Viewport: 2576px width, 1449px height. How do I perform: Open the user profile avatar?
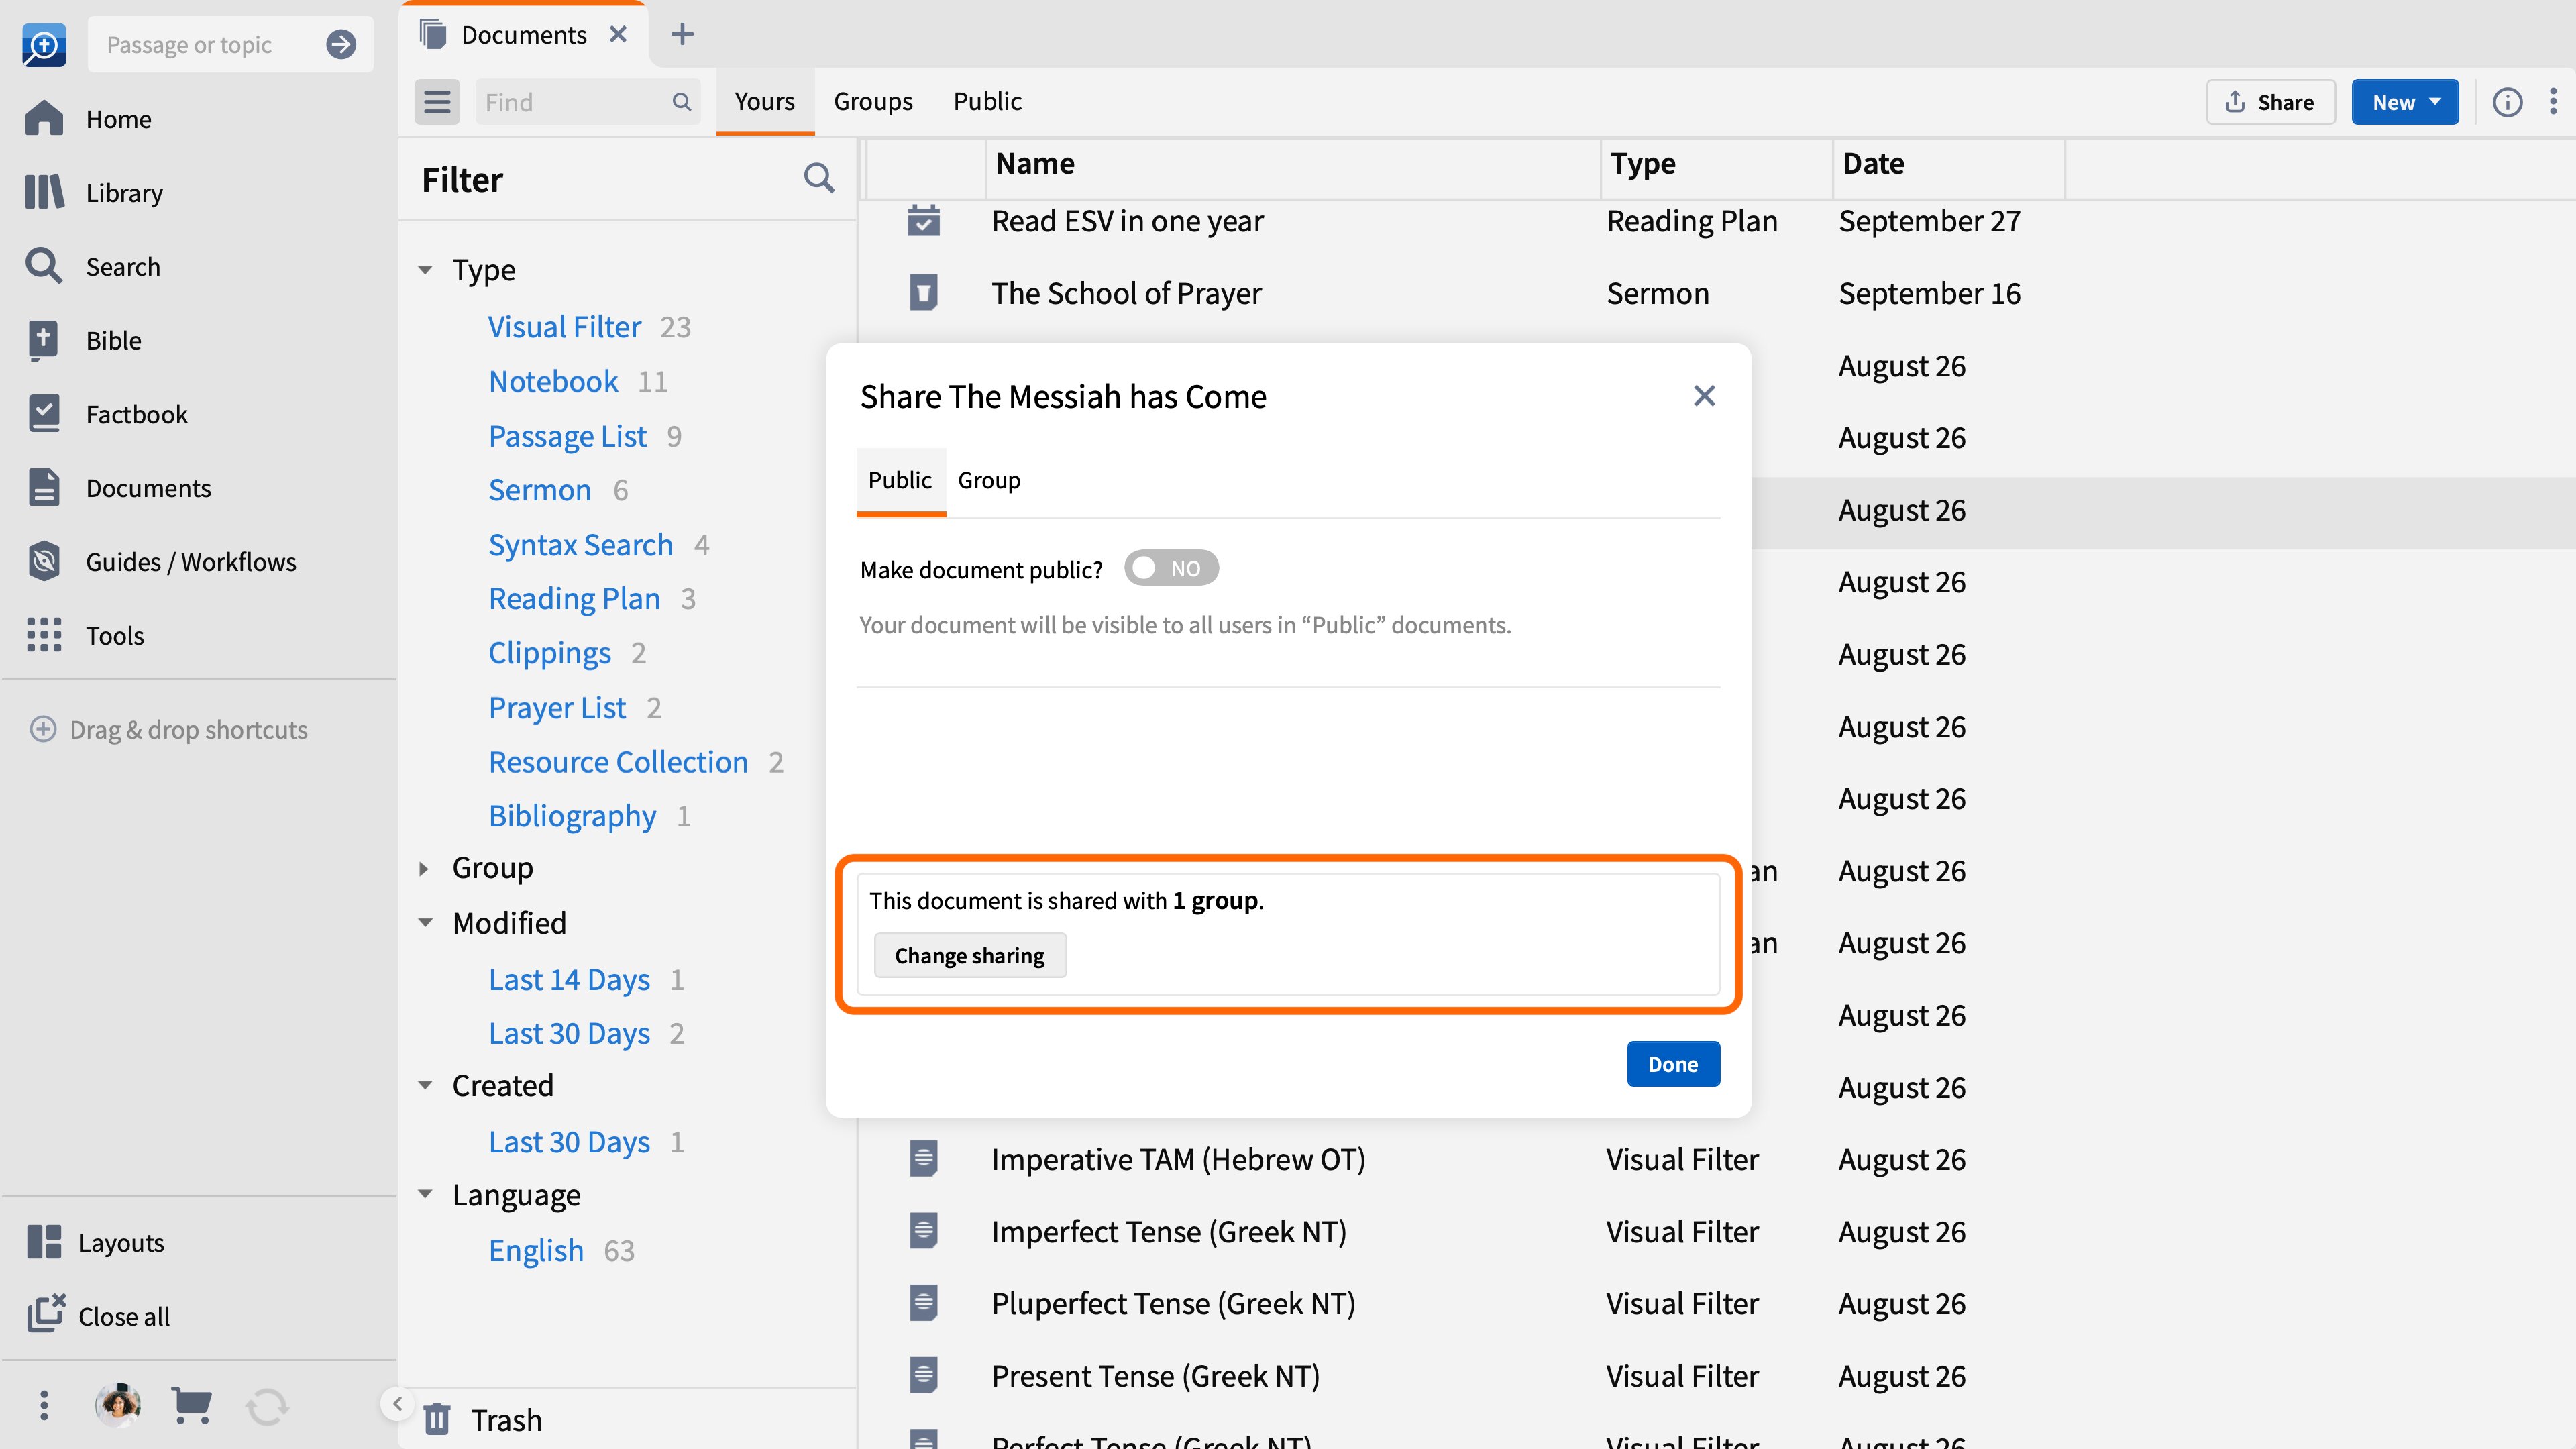click(118, 1405)
